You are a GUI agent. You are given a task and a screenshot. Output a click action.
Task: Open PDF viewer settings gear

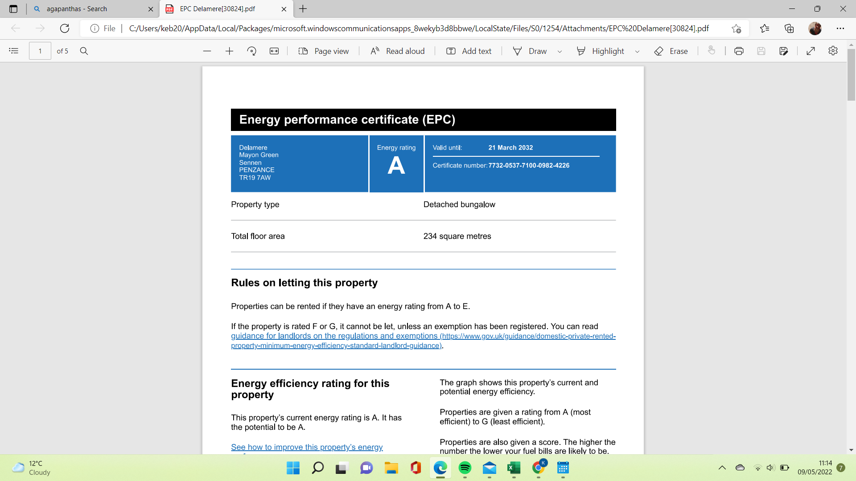(x=833, y=51)
